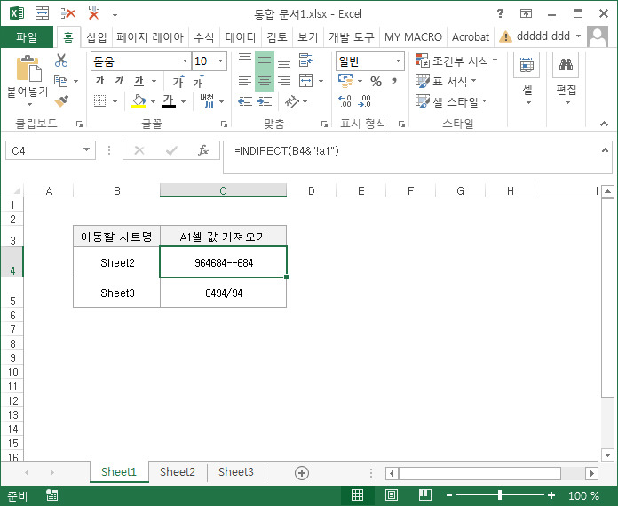Toggle align text left

click(245, 81)
